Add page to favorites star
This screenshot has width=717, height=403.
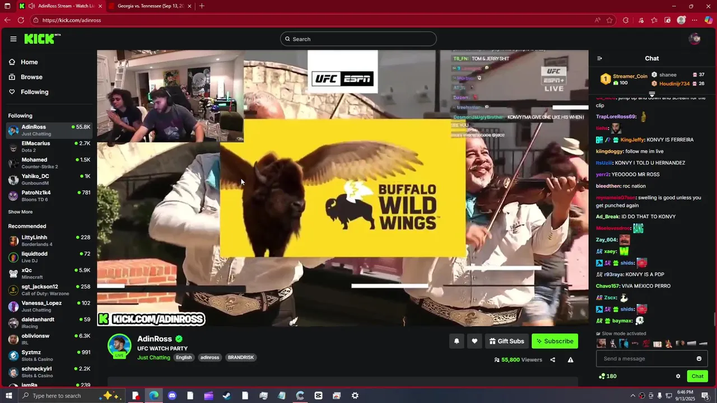[x=609, y=20]
